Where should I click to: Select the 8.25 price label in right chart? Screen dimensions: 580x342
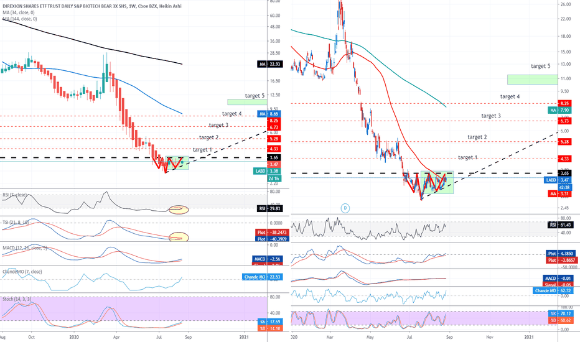(564, 103)
